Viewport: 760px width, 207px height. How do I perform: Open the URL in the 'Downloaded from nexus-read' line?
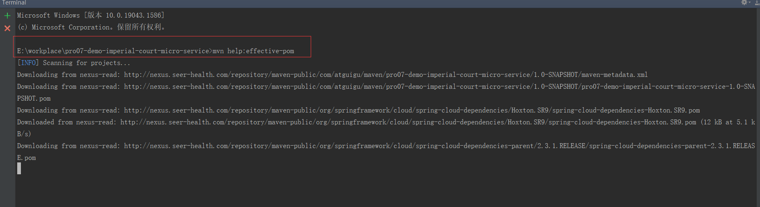coord(408,122)
